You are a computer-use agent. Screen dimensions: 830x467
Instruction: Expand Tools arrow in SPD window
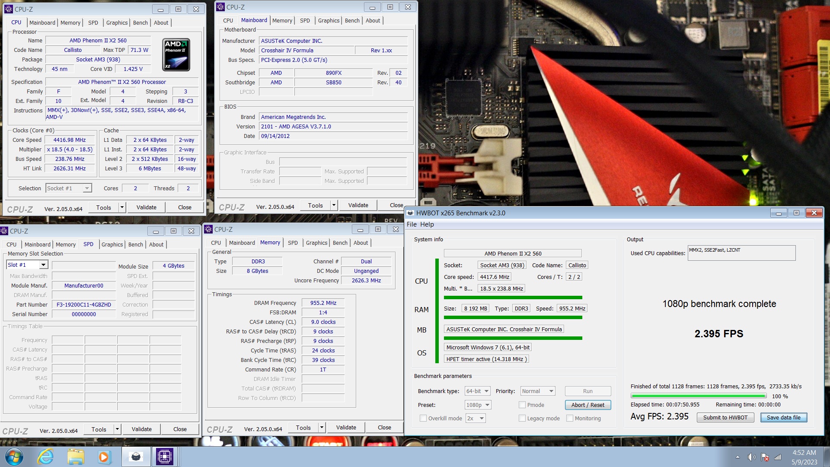(117, 429)
